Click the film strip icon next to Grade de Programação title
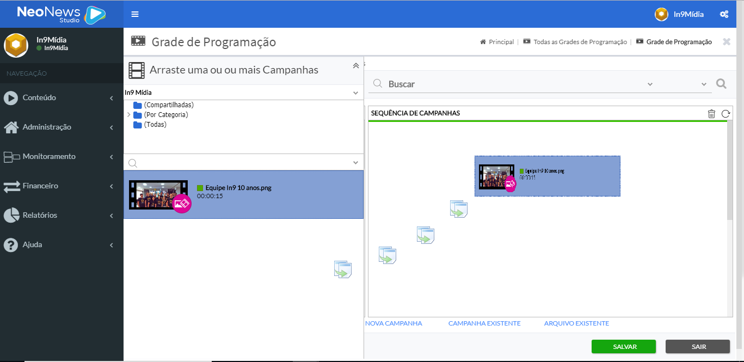The width and height of the screenshot is (744, 362). coord(138,40)
